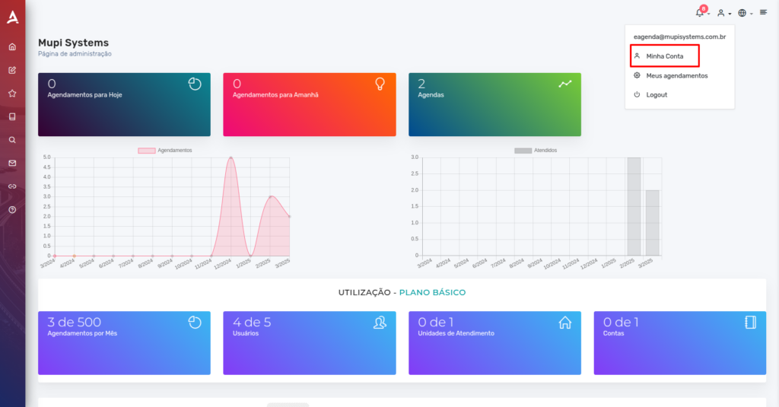
Task: Open the link chain sidebar icon
Action: [12, 186]
